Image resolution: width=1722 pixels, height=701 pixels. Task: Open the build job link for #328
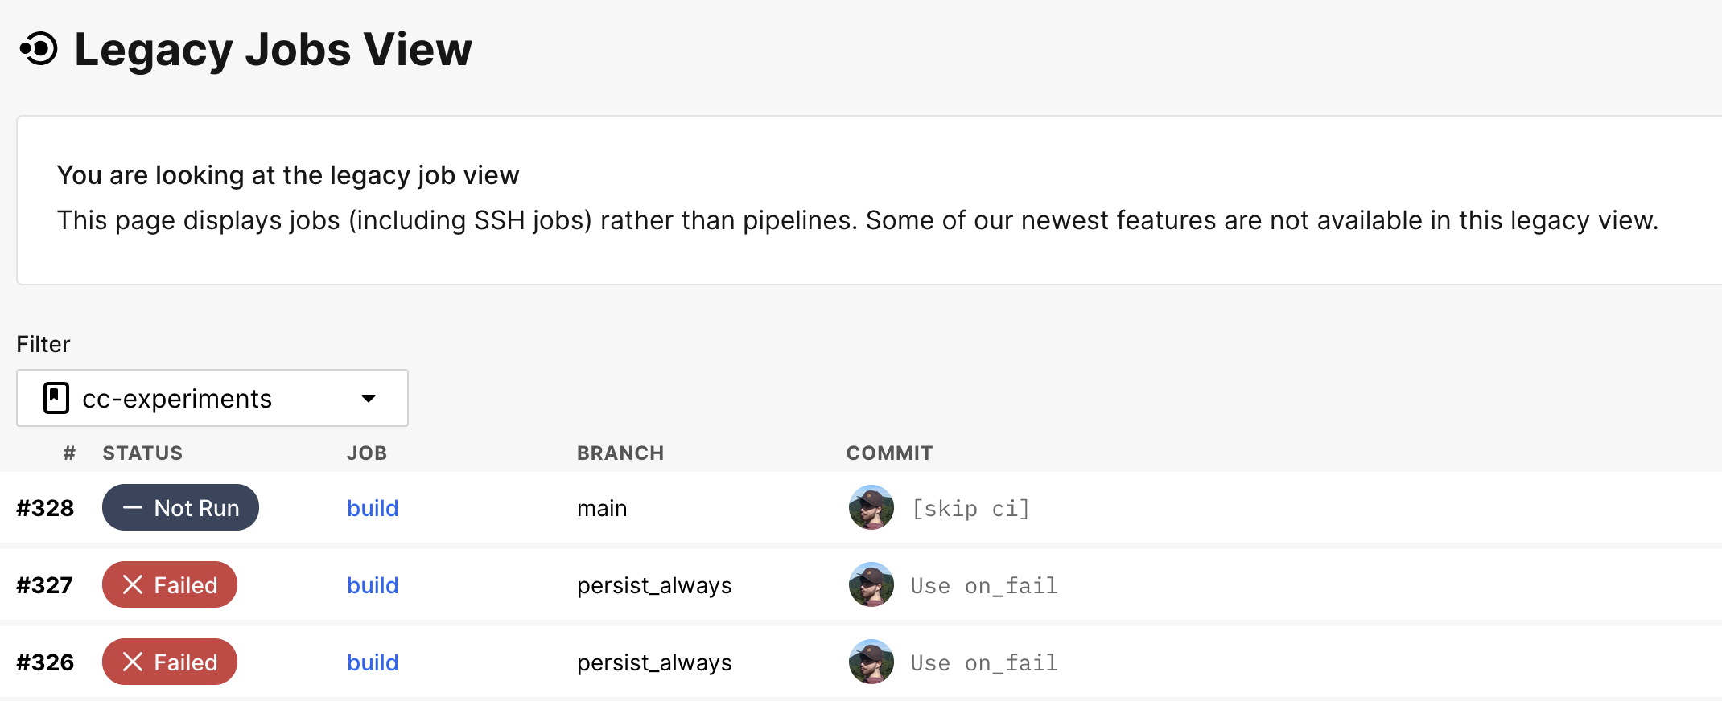pos(373,508)
